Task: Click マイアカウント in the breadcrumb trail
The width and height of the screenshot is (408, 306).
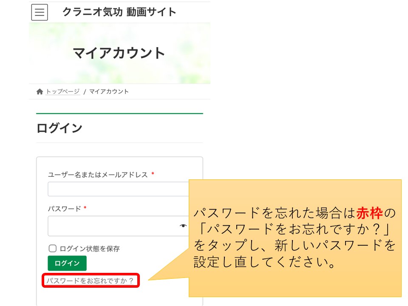Action: 109,92
